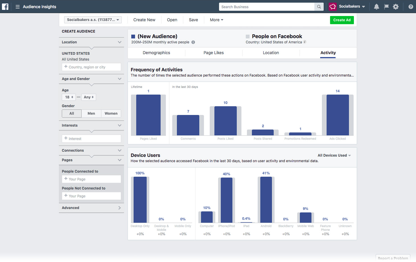This screenshot has width=416, height=262.
Task: Focus the Search Business input field
Action: pos(267,7)
